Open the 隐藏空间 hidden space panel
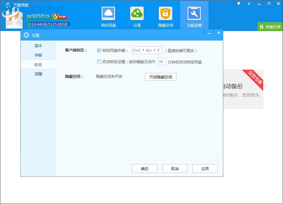The image size is (283, 204). point(166,16)
